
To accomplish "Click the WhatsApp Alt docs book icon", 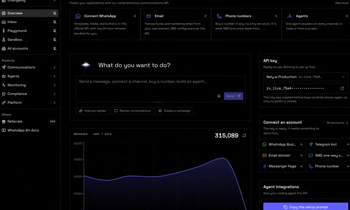I will [3, 130].
